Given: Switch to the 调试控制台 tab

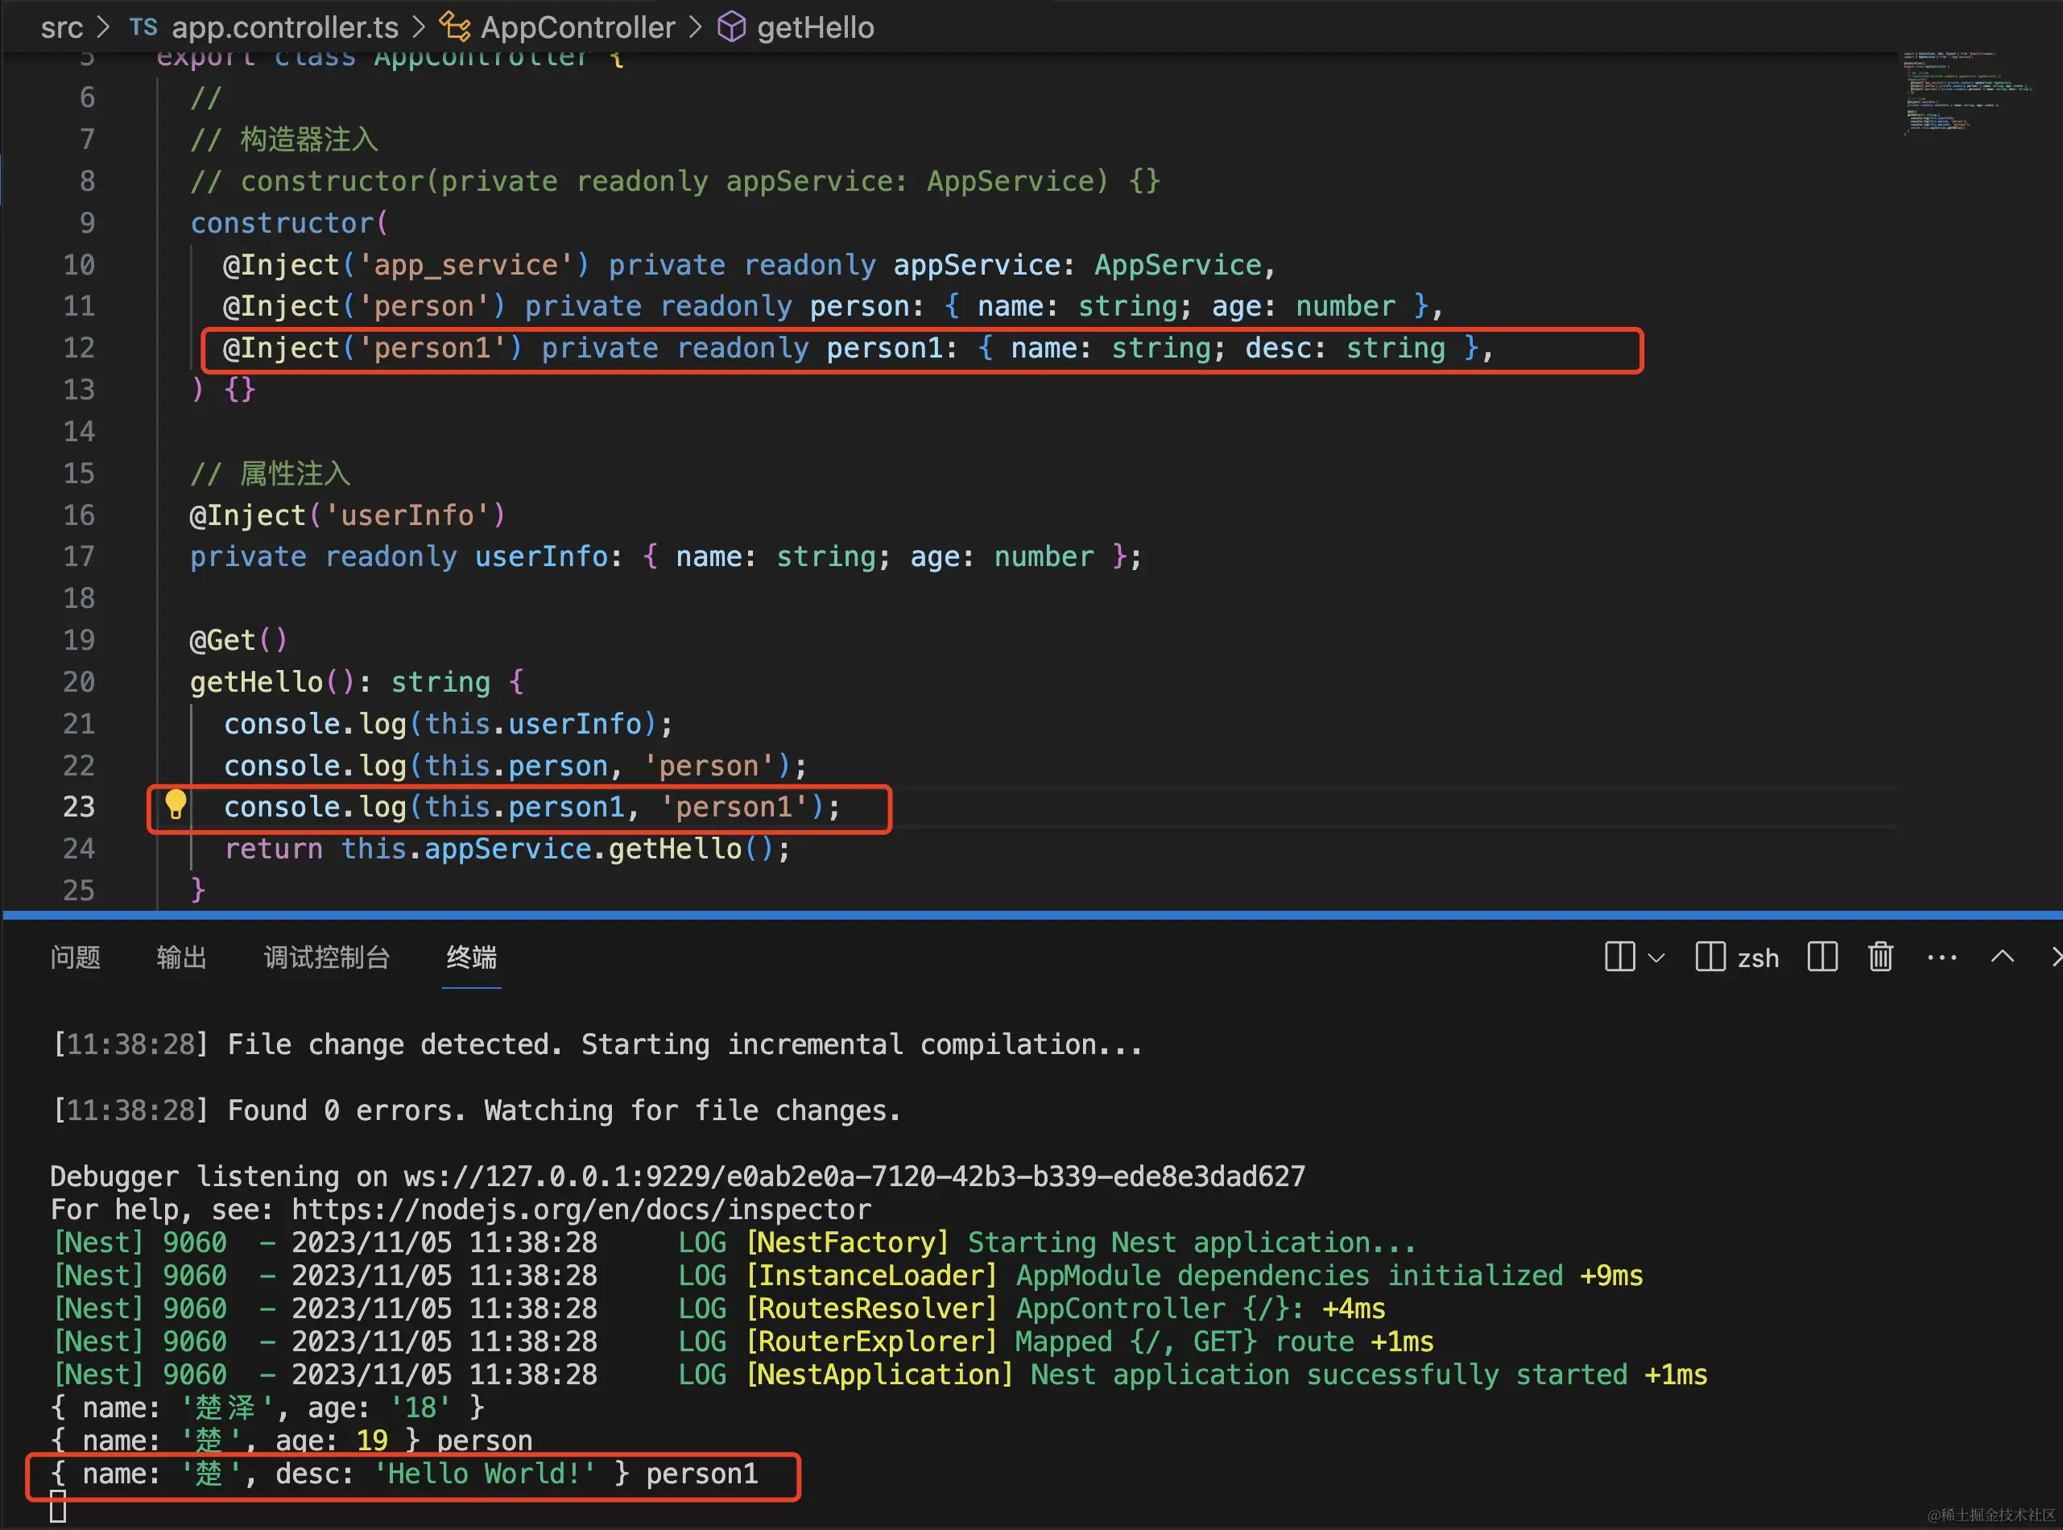Looking at the screenshot, I should point(326,957).
